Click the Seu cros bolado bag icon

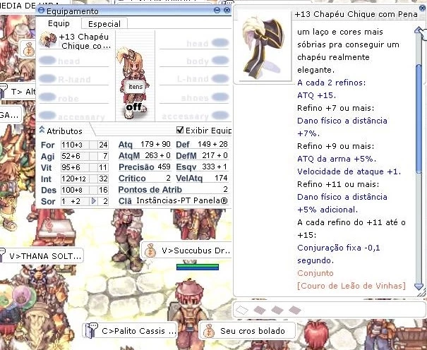209,331
